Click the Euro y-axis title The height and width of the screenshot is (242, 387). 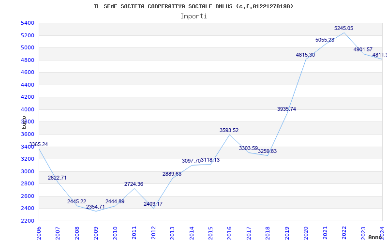point(24,122)
